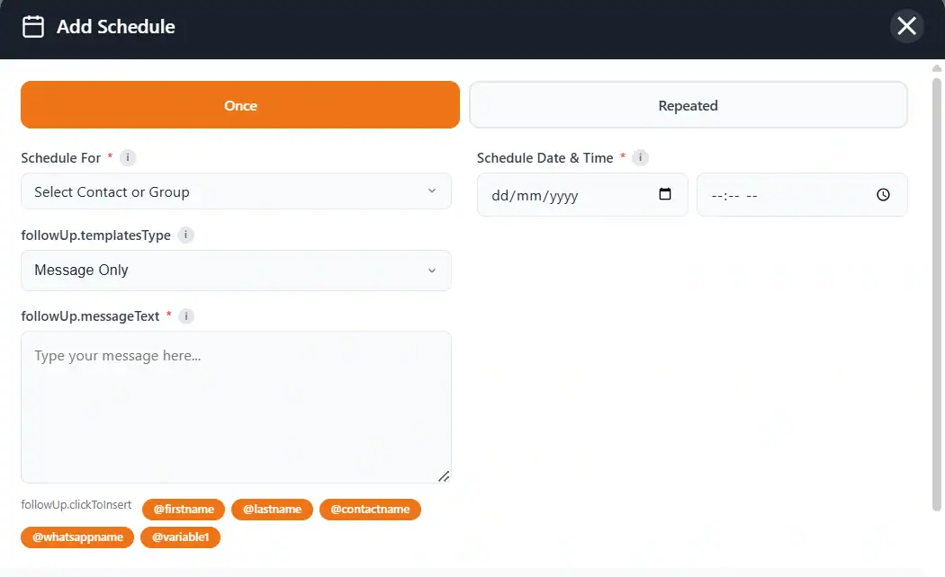The height and width of the screenshot is (577, 945).
Task: Click the calendar icon beside Add Schedule title
Action: coord(32,26)
